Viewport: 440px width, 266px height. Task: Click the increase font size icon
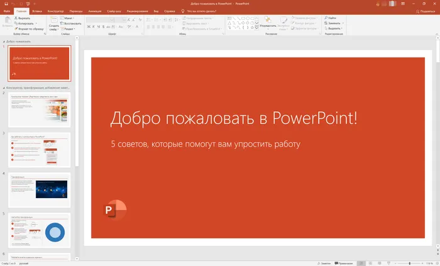pyautogui.click(x=129, y=19)
